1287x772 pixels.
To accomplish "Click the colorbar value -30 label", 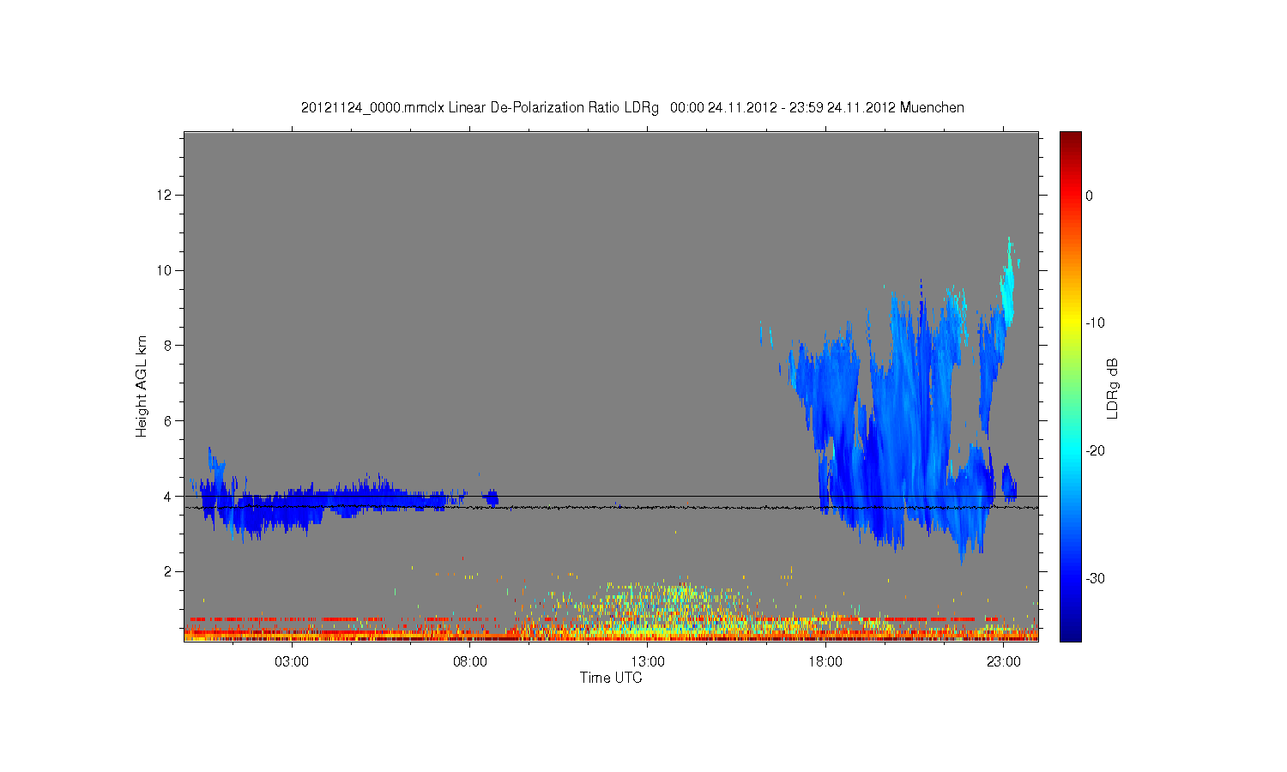I will pyautogui.click(x=1095, y=579).
